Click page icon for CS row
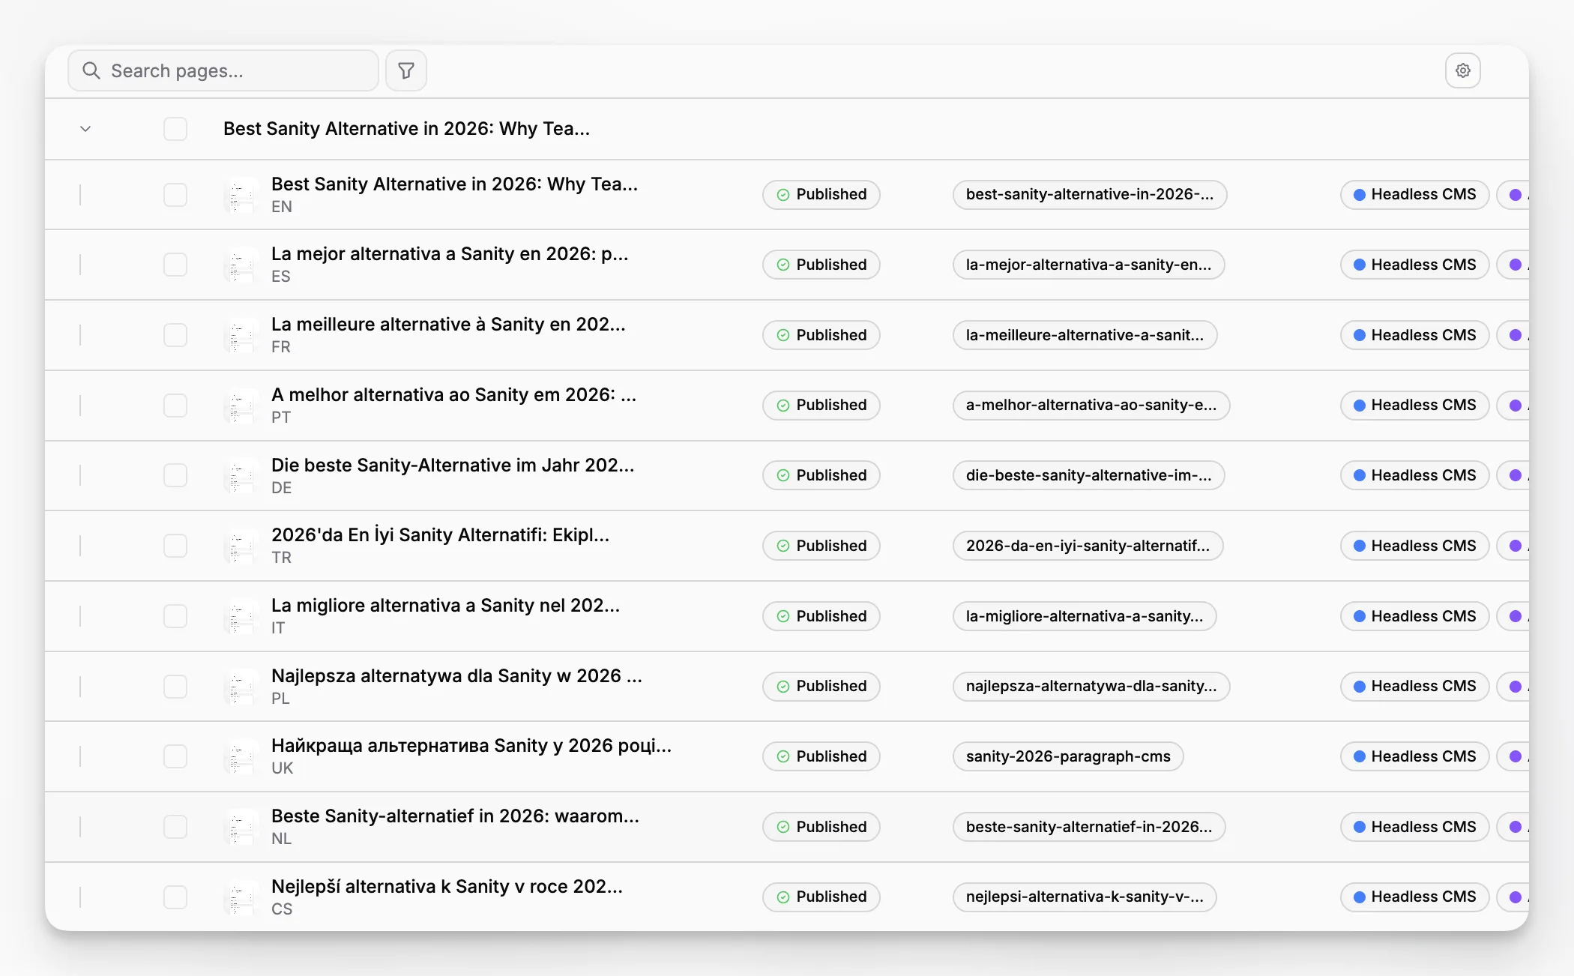This screenshot has height=976, width=1574. (241, 897)
